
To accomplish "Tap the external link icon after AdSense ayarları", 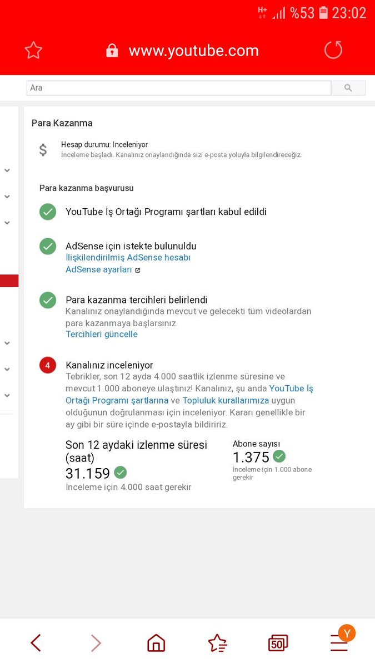I will (138, 270).
